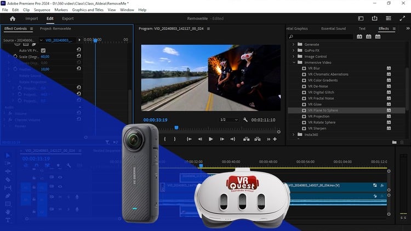Viewport: 411px width, 231px height.
Task: Click Go to Out point button
Action: click(233, 139)
